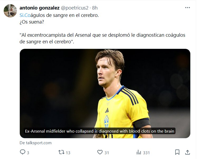Open the share options menu

187,152
